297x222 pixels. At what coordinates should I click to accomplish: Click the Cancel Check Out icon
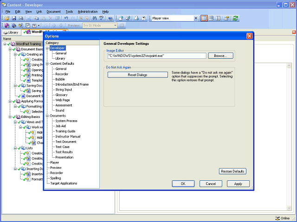tap(144, 18)
